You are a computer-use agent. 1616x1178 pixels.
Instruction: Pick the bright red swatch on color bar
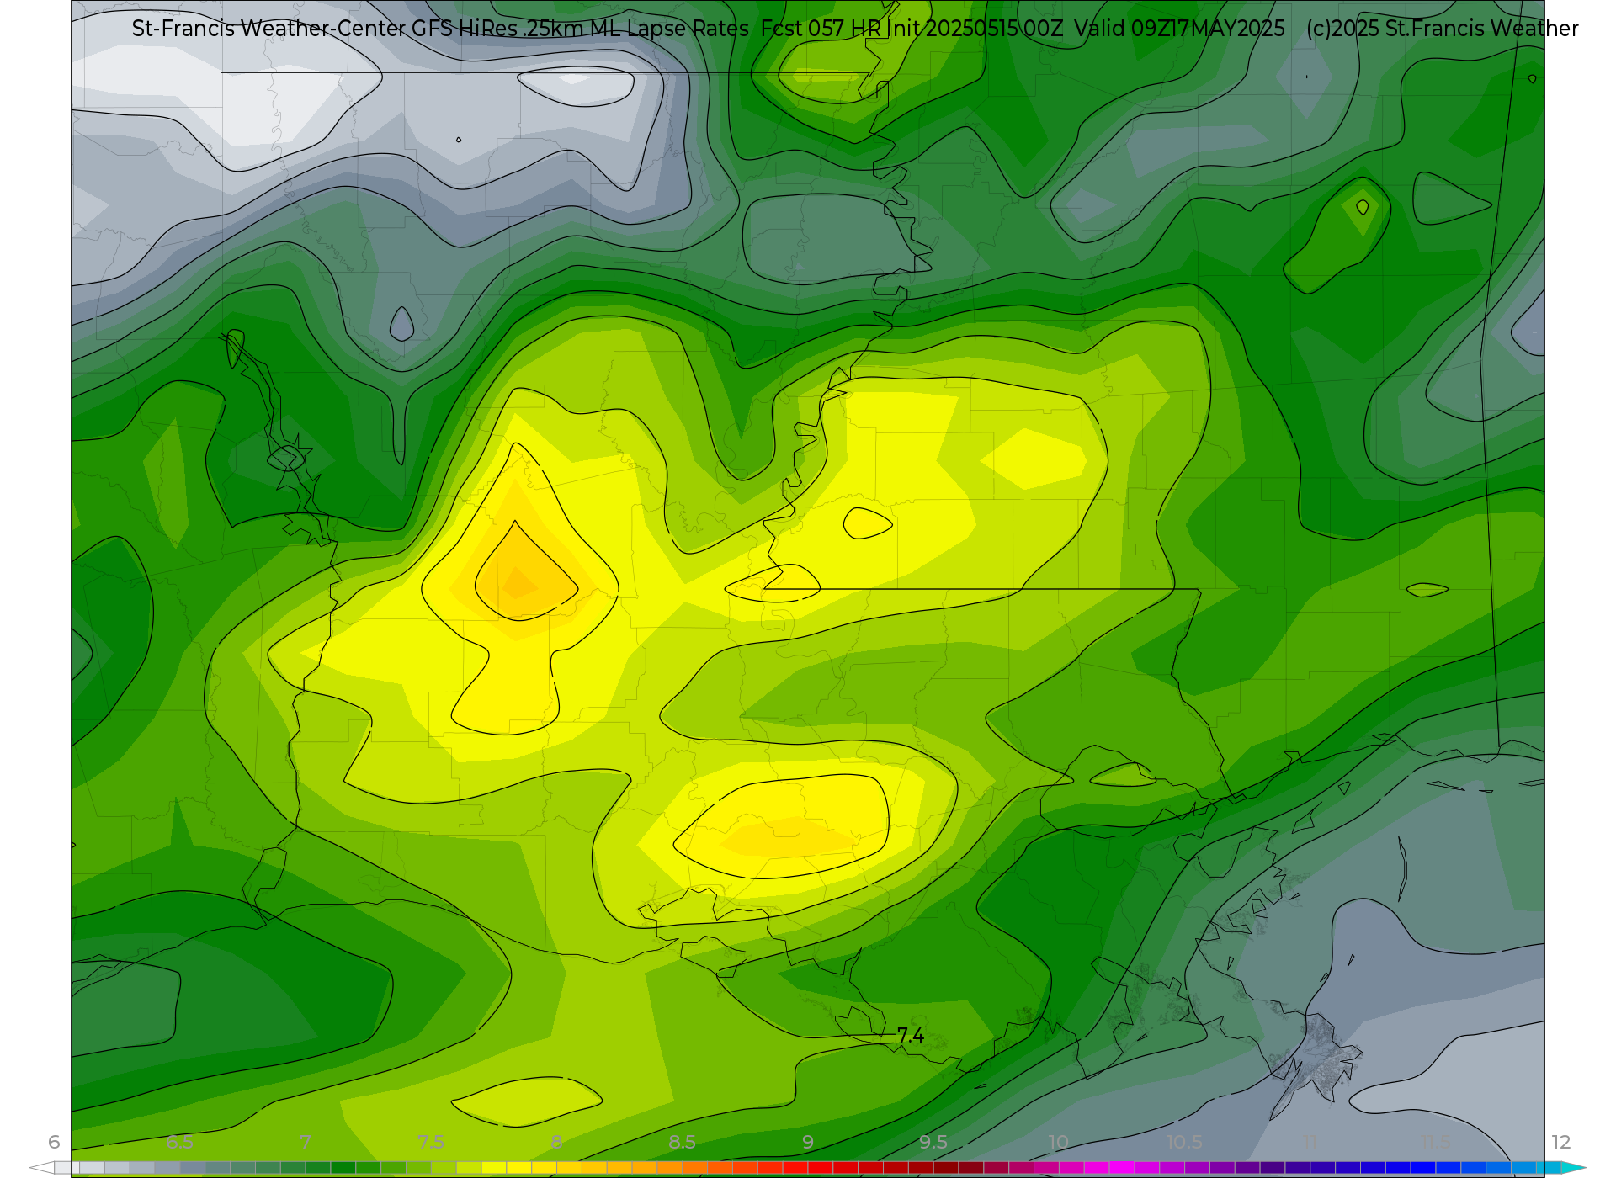point(795,1168)
